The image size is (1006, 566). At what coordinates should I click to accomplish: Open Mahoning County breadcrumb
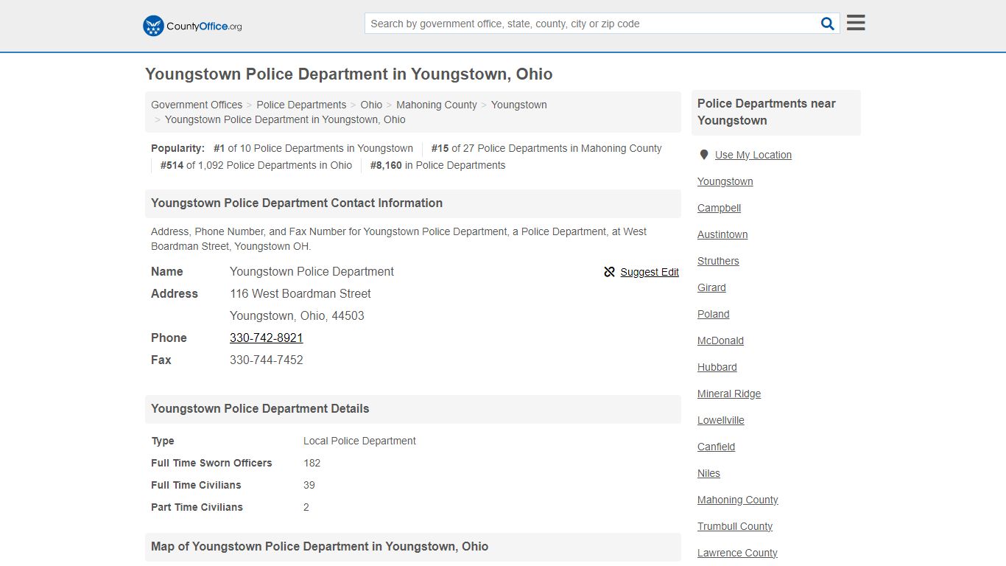[x=437, y=105]
